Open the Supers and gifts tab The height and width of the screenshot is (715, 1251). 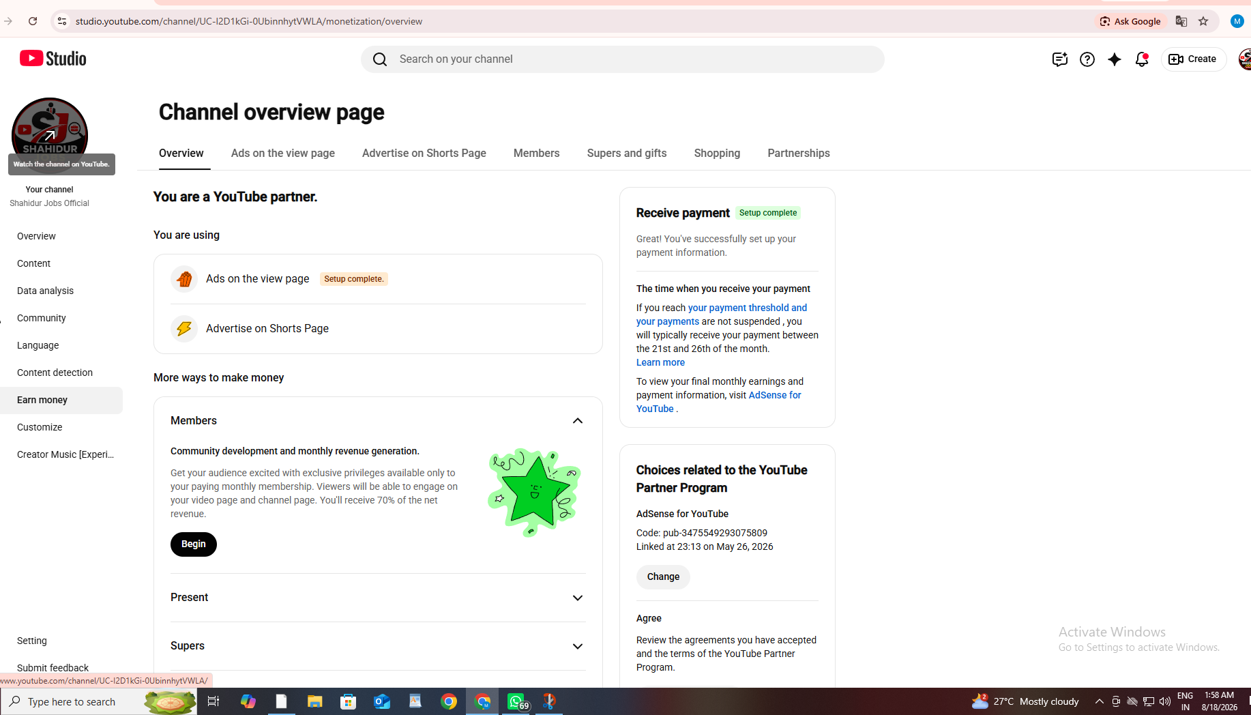pos(627,154)
